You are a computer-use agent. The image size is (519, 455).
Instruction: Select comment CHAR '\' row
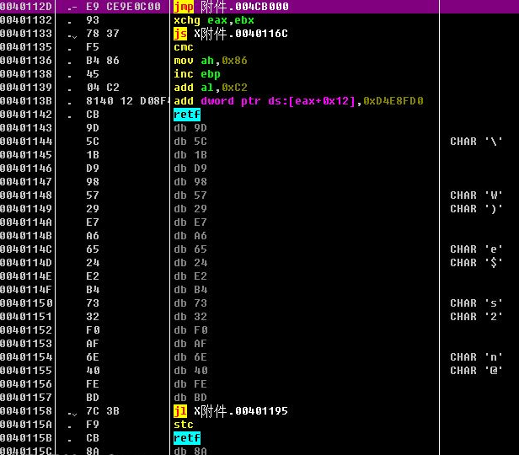476,142
